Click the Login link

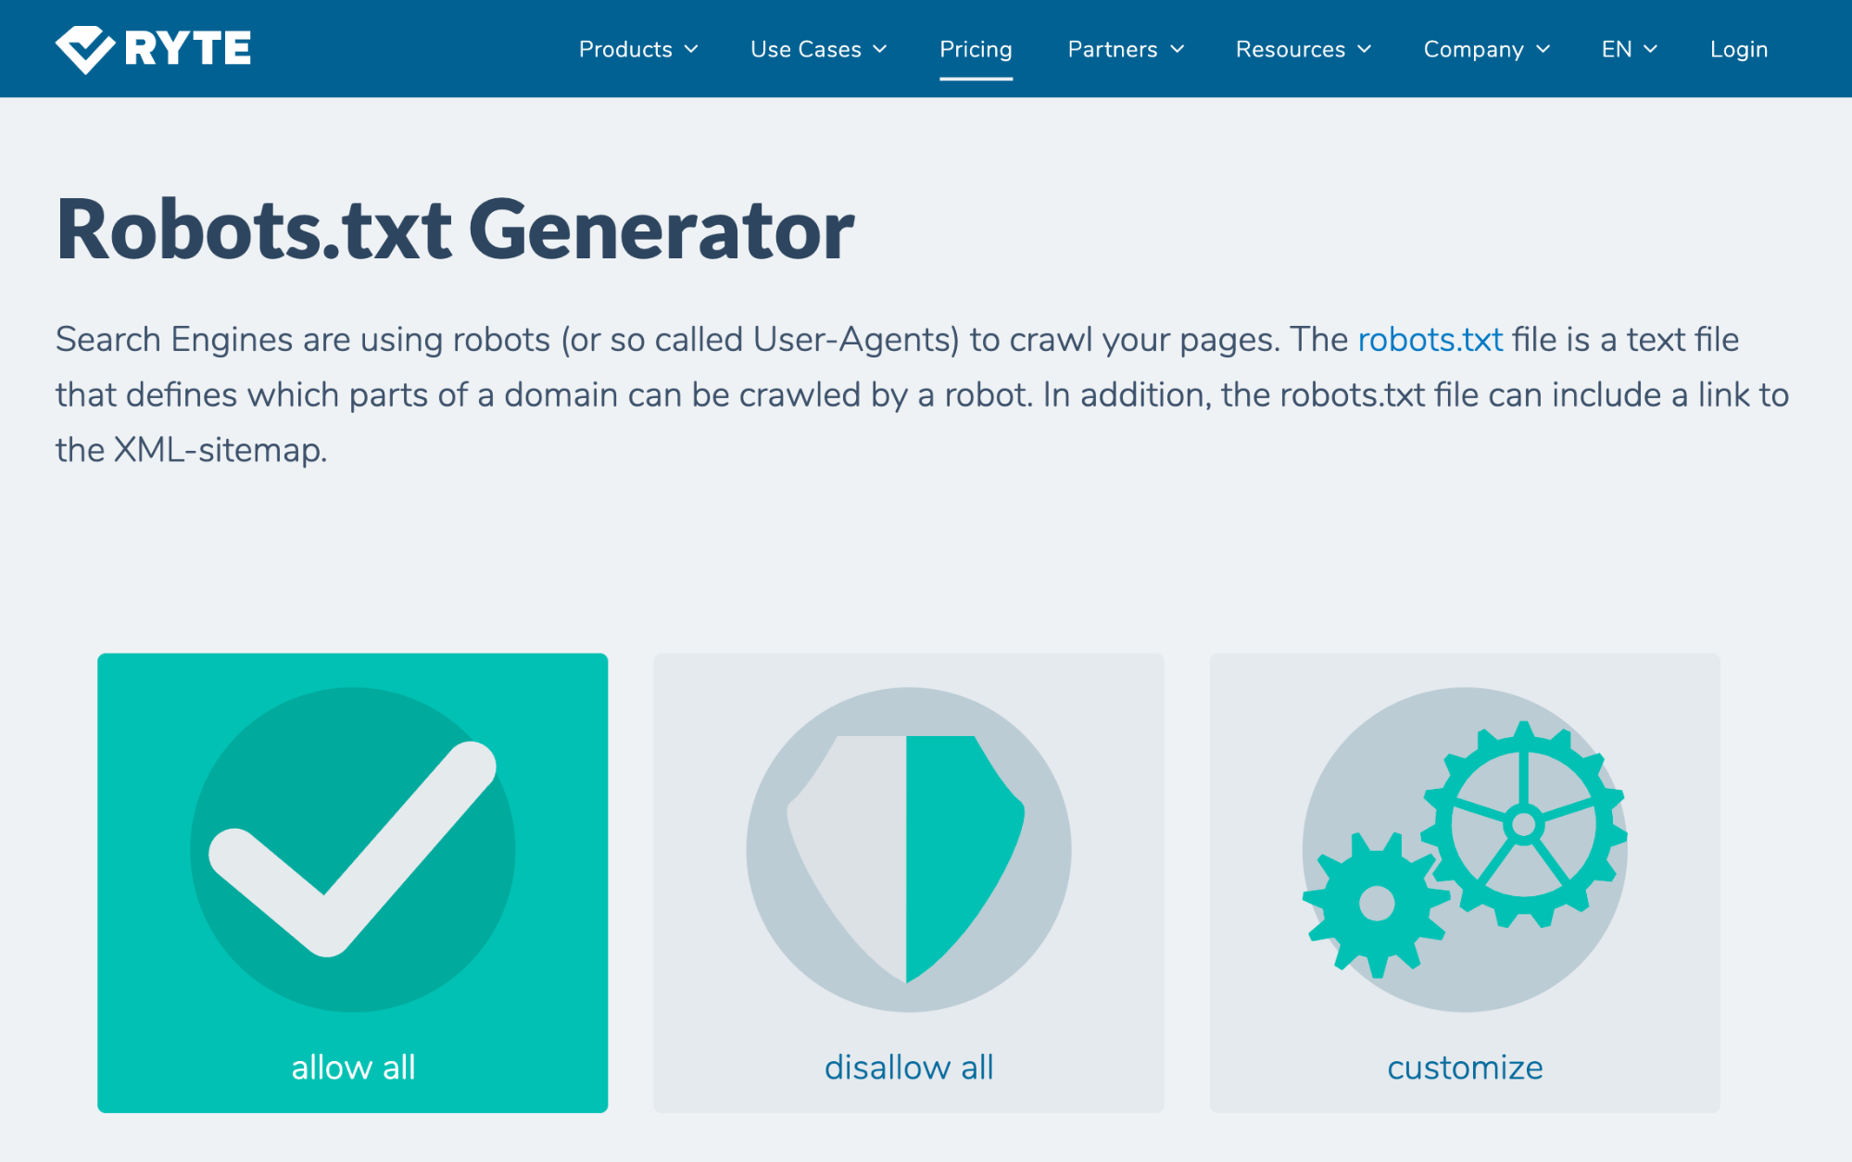[x=1739, y=50]
